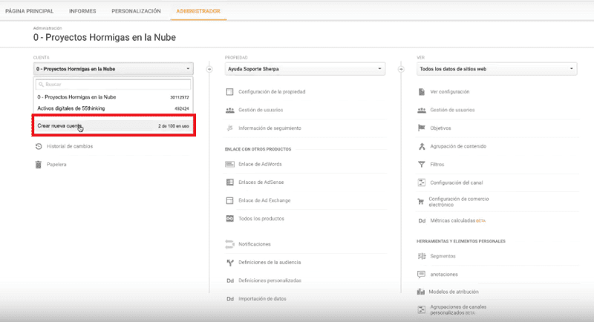
Task: Click the Configuración de la propiedad icon
Action: click(x=229, y=92)
